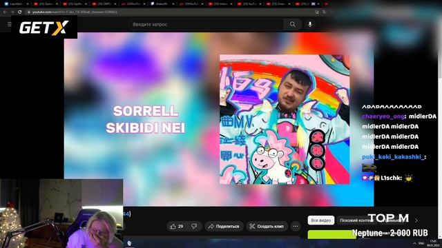Viewport: 442px width, 248px height.
Task: Open the YouTube guide hamburger menu
Action: tap(9, 25)
